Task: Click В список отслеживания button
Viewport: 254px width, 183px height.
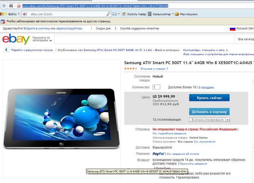Action: coord(207,120)
